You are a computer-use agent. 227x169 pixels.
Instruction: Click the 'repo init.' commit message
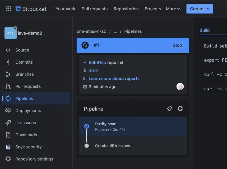point(116,62)
